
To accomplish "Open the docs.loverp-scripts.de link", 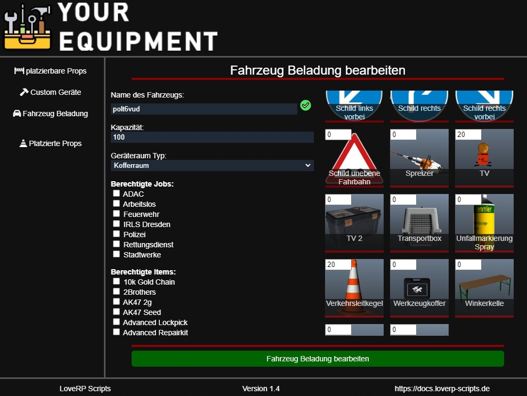I will tap(442, 389).
